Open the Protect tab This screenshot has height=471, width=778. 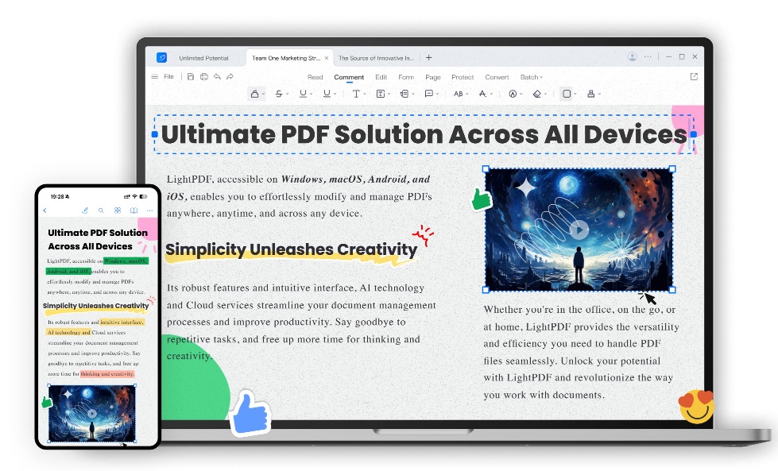[x=463, y=77]
